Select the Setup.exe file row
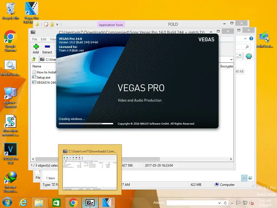 41,77
